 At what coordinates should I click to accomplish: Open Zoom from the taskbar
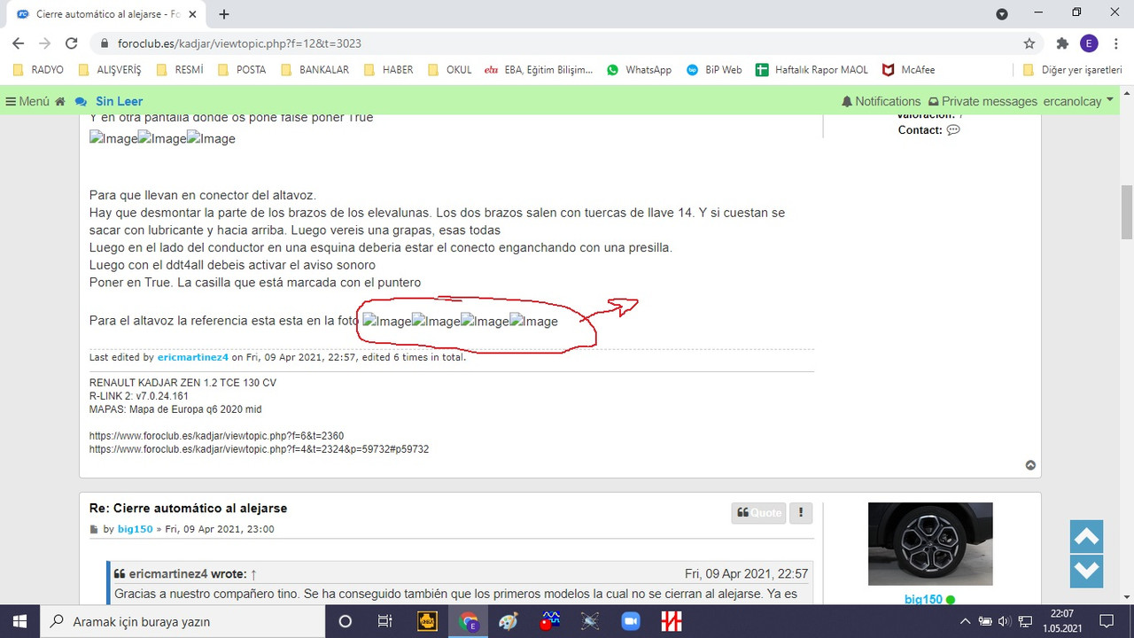pos(631,621)
